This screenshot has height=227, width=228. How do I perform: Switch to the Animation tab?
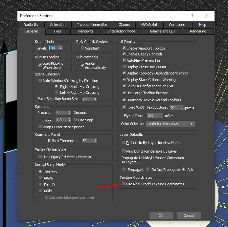click(58, 25)
